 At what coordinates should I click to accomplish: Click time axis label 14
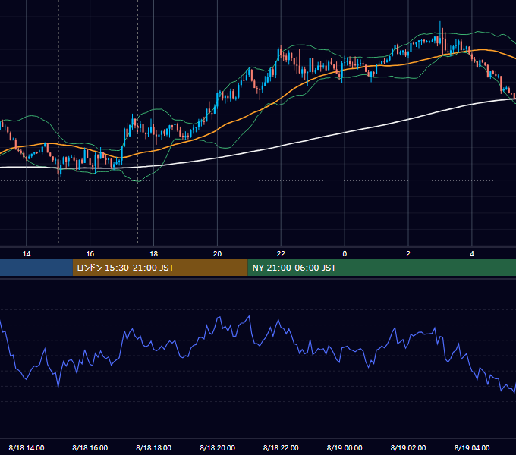click(27, 254)
